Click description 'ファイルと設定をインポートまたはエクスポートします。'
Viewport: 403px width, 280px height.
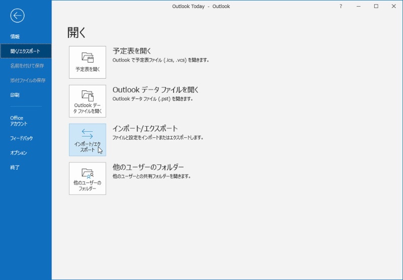click(x=158, y=138)
